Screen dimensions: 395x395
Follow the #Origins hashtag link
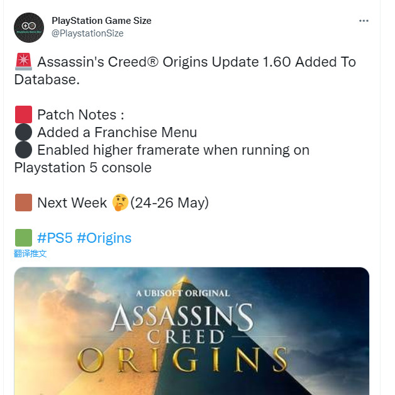[104, 238]
